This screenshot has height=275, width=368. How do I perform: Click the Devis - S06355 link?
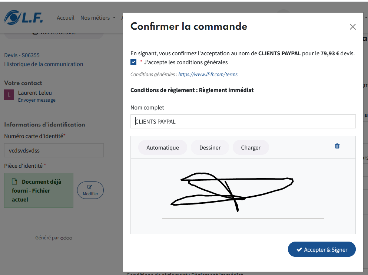click(22, 55)
